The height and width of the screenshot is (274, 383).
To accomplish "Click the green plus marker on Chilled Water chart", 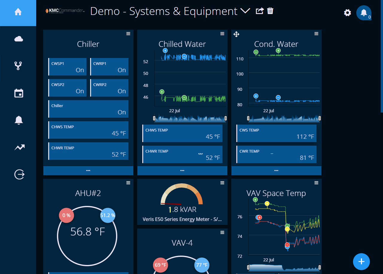I will pos(162,92).
